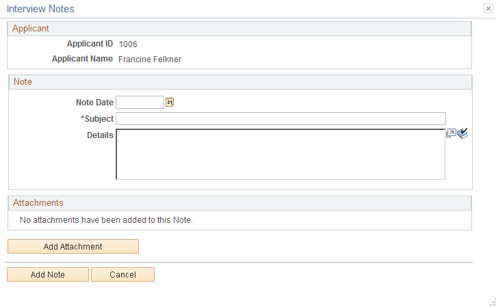The height and width of the screenshot is (307, 496).
Task: Run spell check on Details field
Action: [x=462, y=133]
